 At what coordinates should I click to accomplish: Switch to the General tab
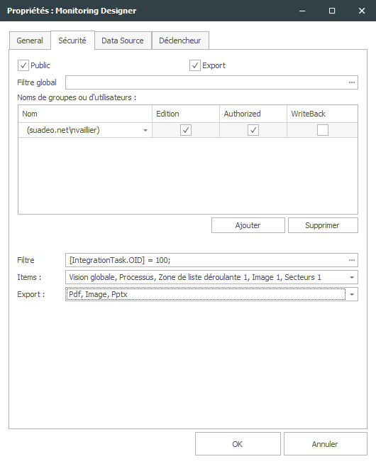30,41
